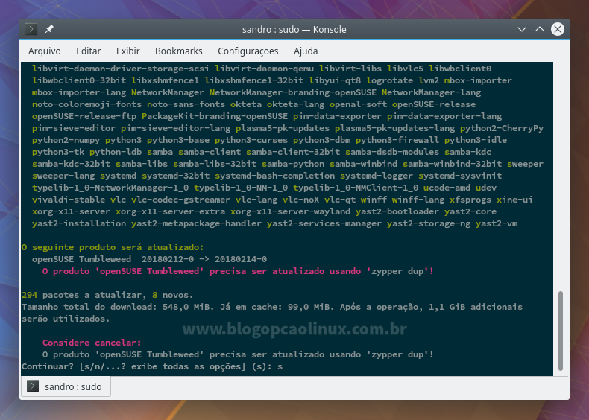Close the Konsole window

558,29
